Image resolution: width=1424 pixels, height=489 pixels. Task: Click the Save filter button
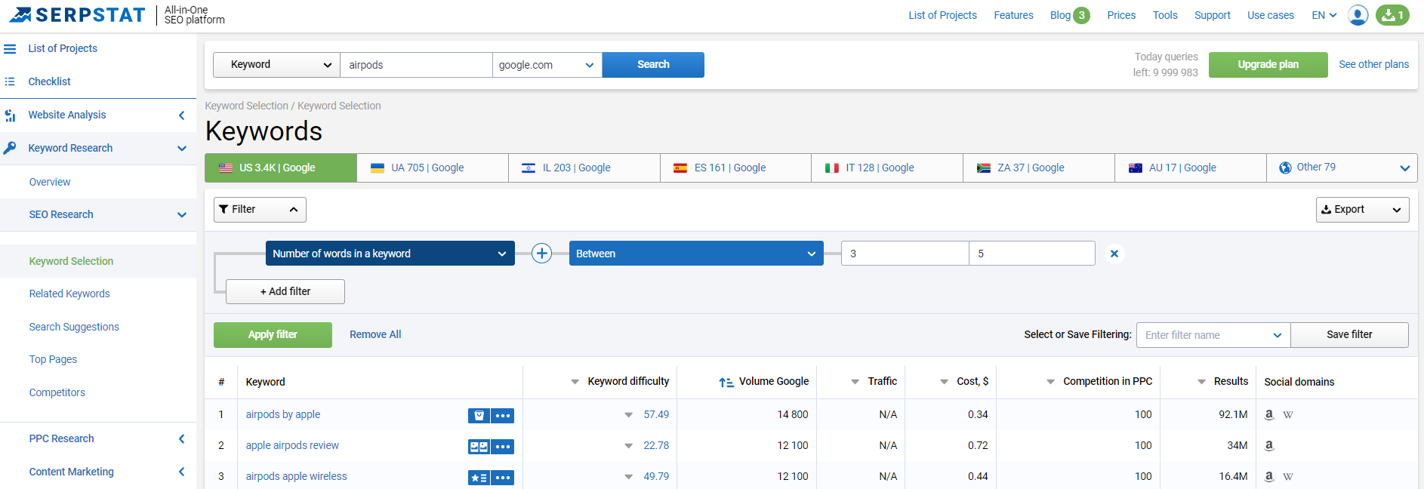pyautogui.click(x=1349, y=335)
